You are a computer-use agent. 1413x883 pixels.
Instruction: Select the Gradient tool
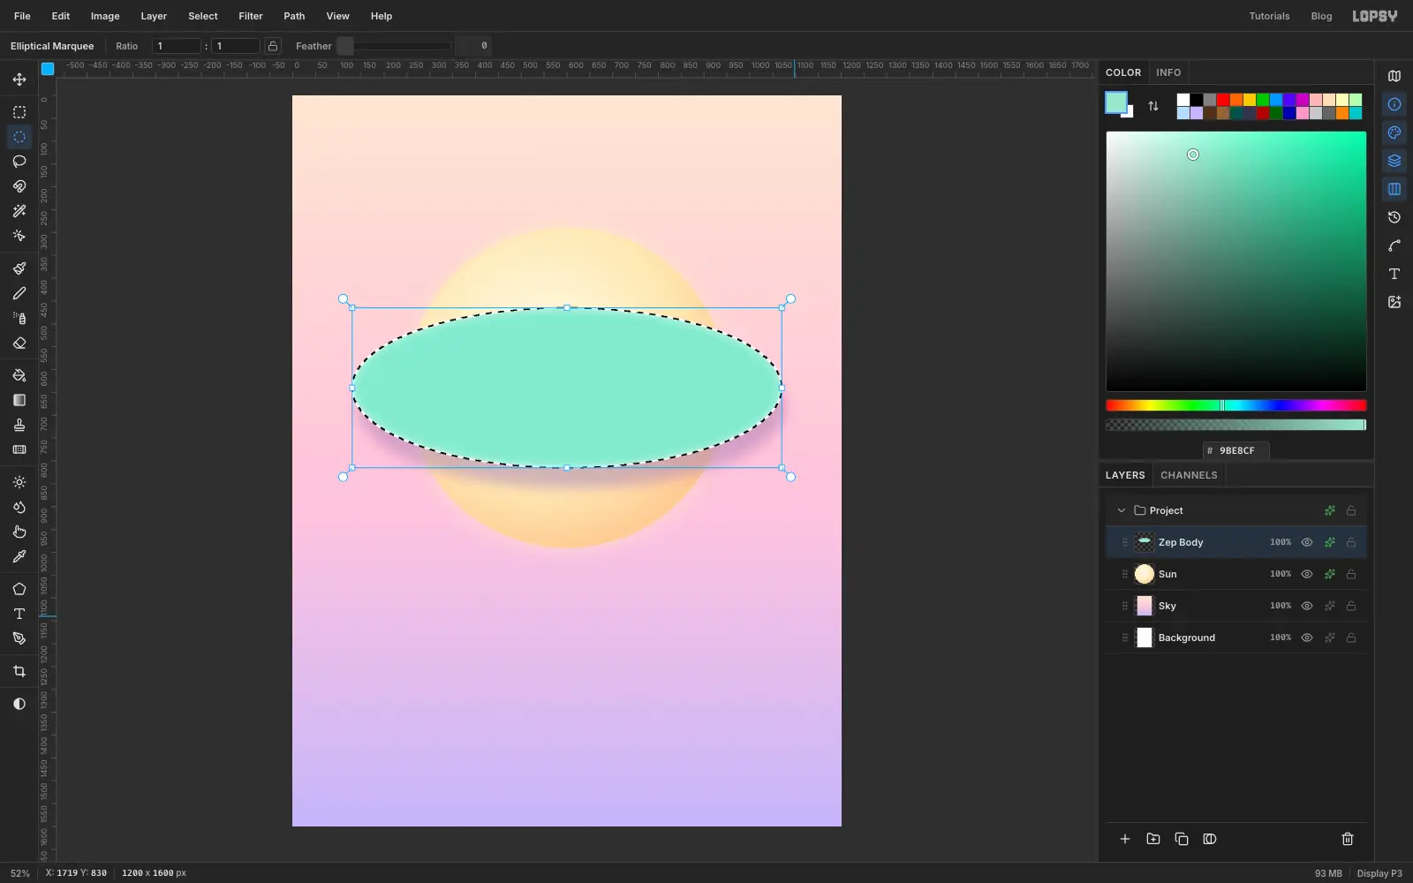click(19, 400)
